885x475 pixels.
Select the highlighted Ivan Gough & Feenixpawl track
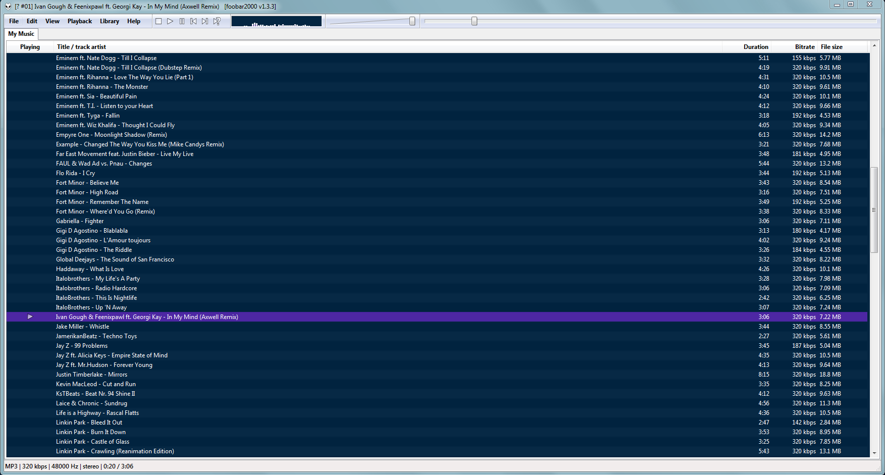(437, 317)
